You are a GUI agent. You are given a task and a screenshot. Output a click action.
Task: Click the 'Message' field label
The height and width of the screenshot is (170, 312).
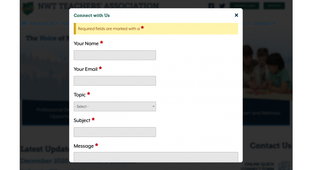pyautogui.click(x=84, y=146)
